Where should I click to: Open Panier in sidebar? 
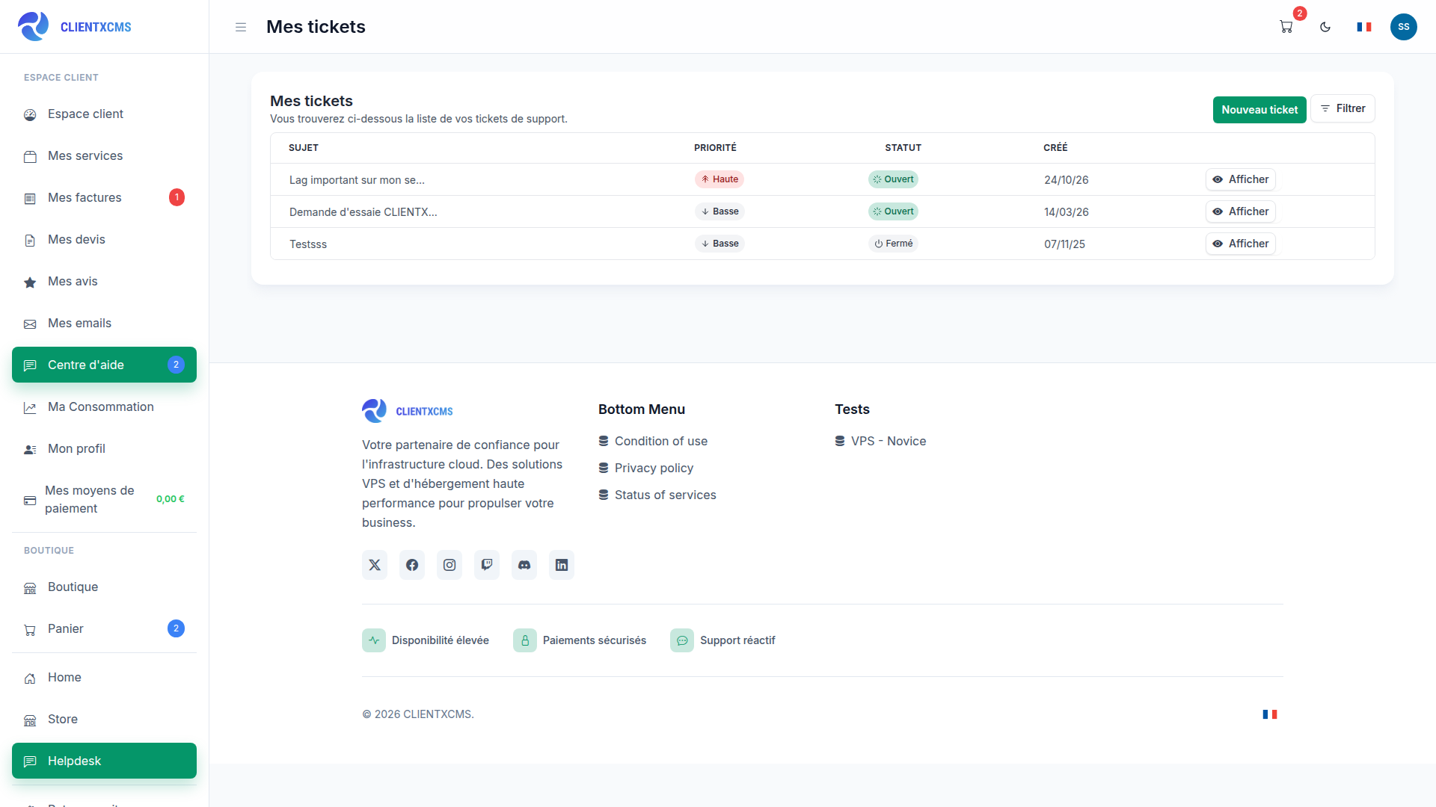point(104,629)
